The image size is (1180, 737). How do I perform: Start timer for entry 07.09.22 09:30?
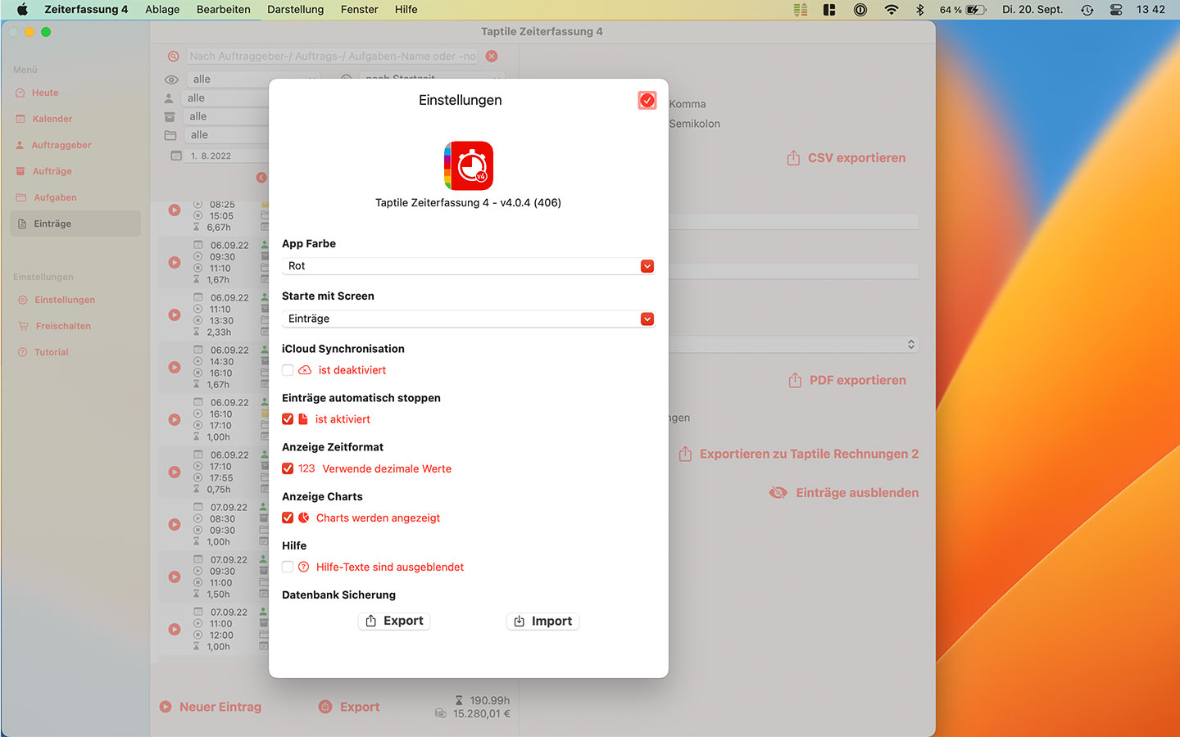pyautogui.click(x=175, y=577)
